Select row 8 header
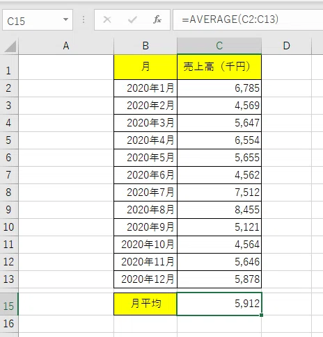 pos(9,192)
